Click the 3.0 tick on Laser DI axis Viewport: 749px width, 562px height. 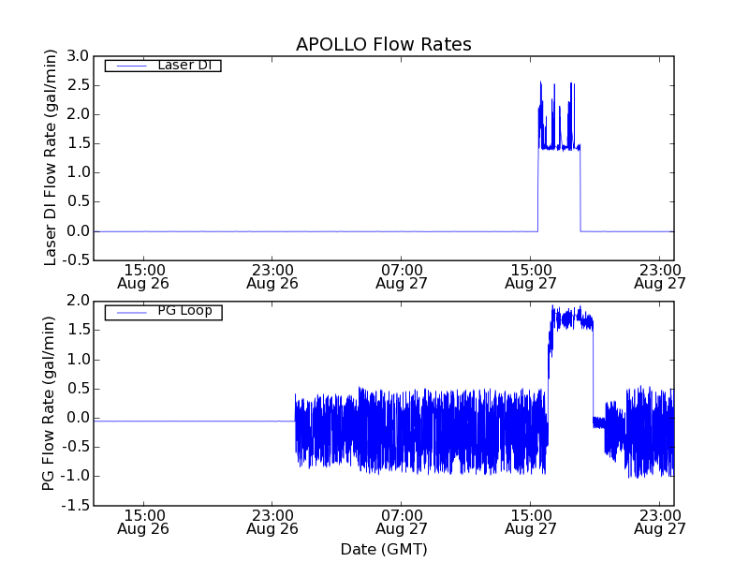click(78, 56)
